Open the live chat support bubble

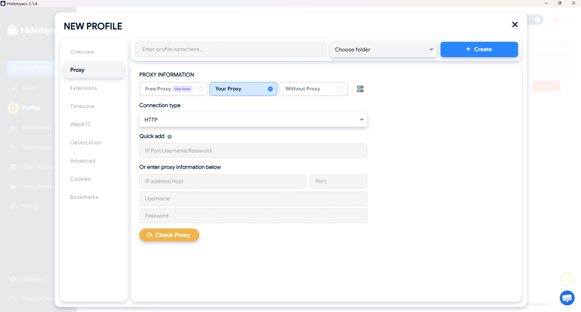point(567,298)
